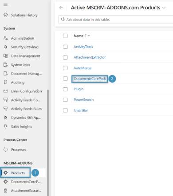Click the Dynamics 365 App icon
Image resolution: width=173 pixels, height=196 pixels.
coord(5,117)
